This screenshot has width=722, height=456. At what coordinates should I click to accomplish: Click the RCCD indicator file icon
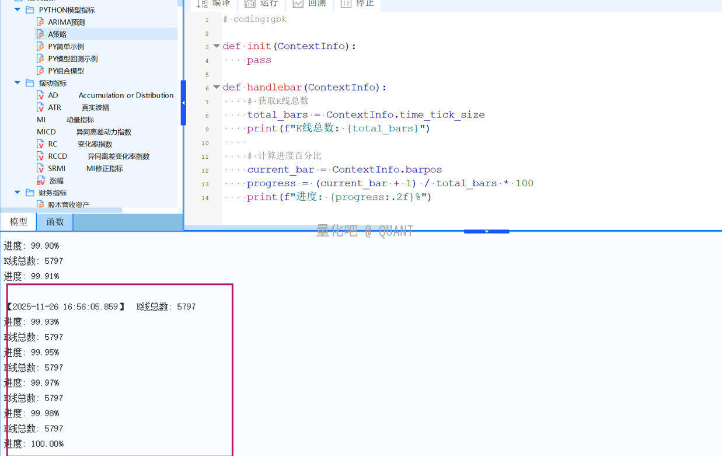click(40, 156)
